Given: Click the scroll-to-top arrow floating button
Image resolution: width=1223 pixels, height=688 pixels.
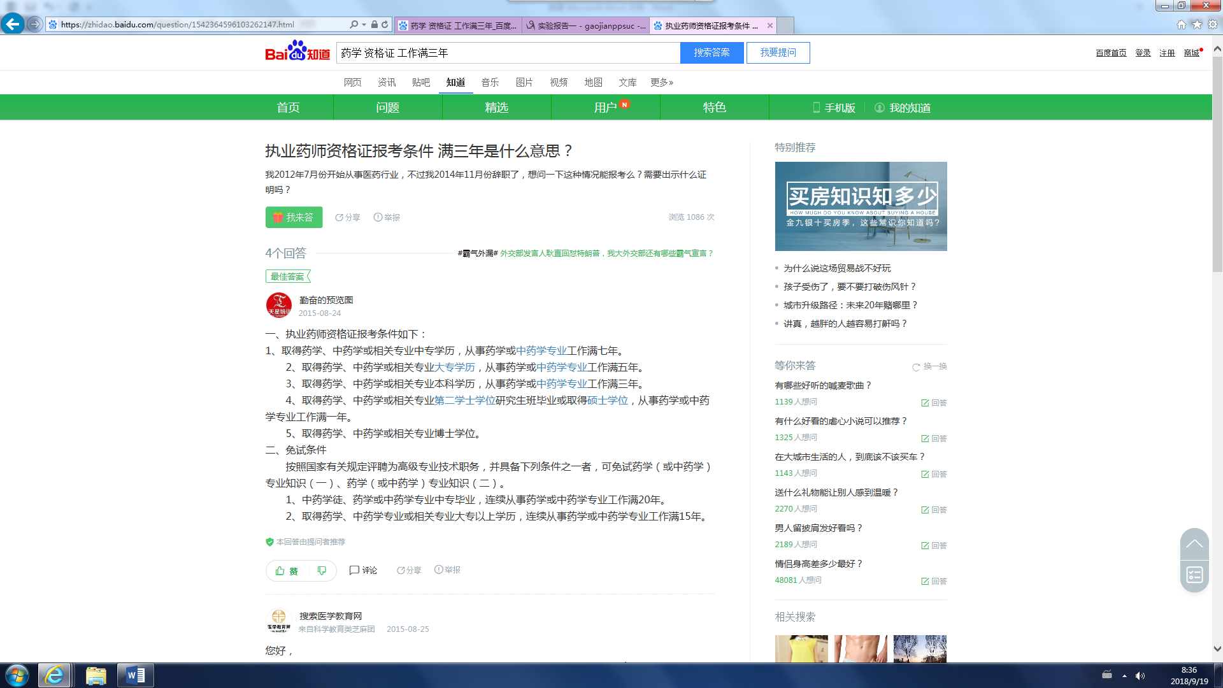Looking at the screenshot, I should pyautogui.click(x=1194, y=544).
